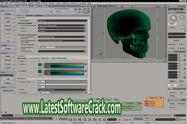Toggle the Generate MipMaps checkbox
Viewport: 187px width, 124px height.
click(x=39, y=45)
